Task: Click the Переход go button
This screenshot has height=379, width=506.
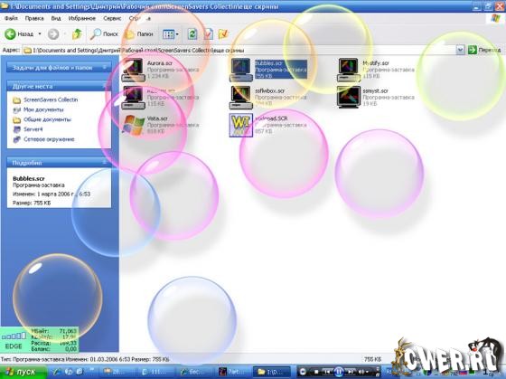Action: (x=484, y=50)
